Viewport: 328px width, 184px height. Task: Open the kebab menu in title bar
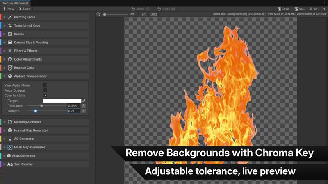tap(325, 3)
